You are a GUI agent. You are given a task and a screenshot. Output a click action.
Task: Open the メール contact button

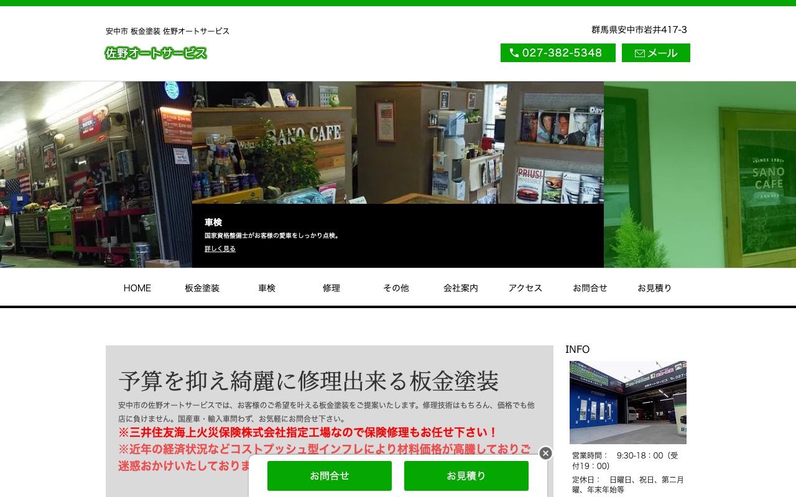(656, 53)
